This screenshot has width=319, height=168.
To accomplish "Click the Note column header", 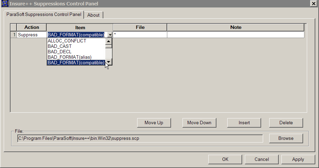I will [x=236, y=27].
